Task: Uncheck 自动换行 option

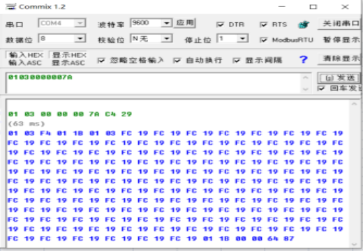Action: pyautogui.click(x=177, y=61)
